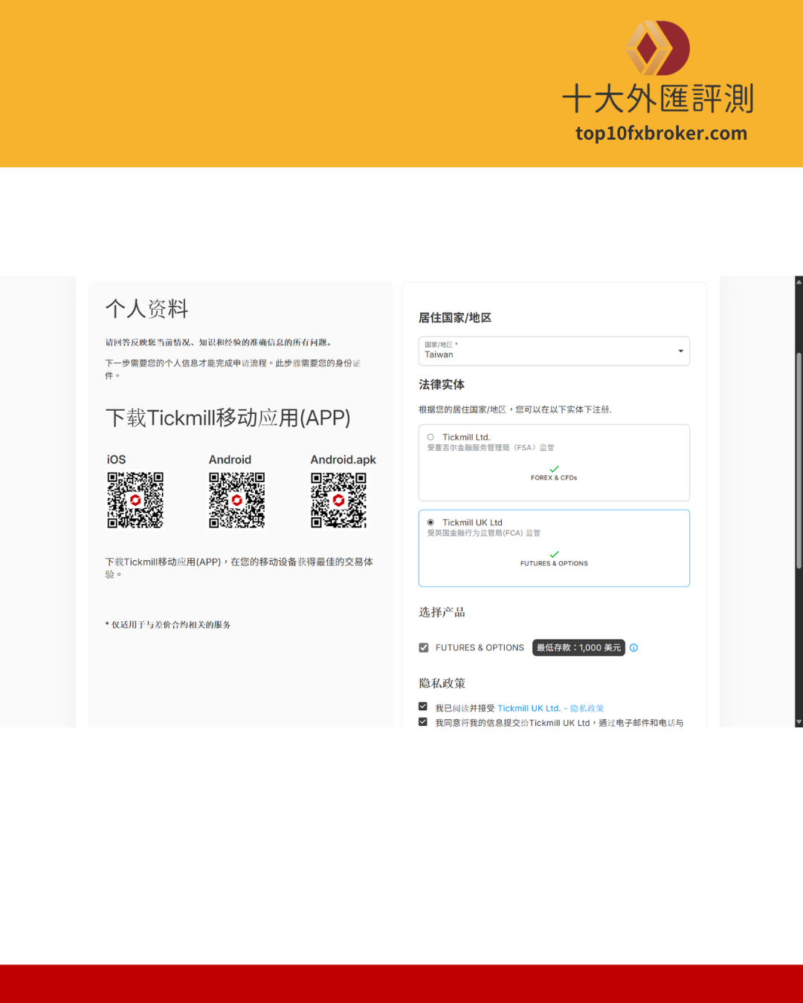Toggle the 我已阅读并接受 privacy checkbox
Viewport: 803px width, 1003px height.
tap(423, 707)
